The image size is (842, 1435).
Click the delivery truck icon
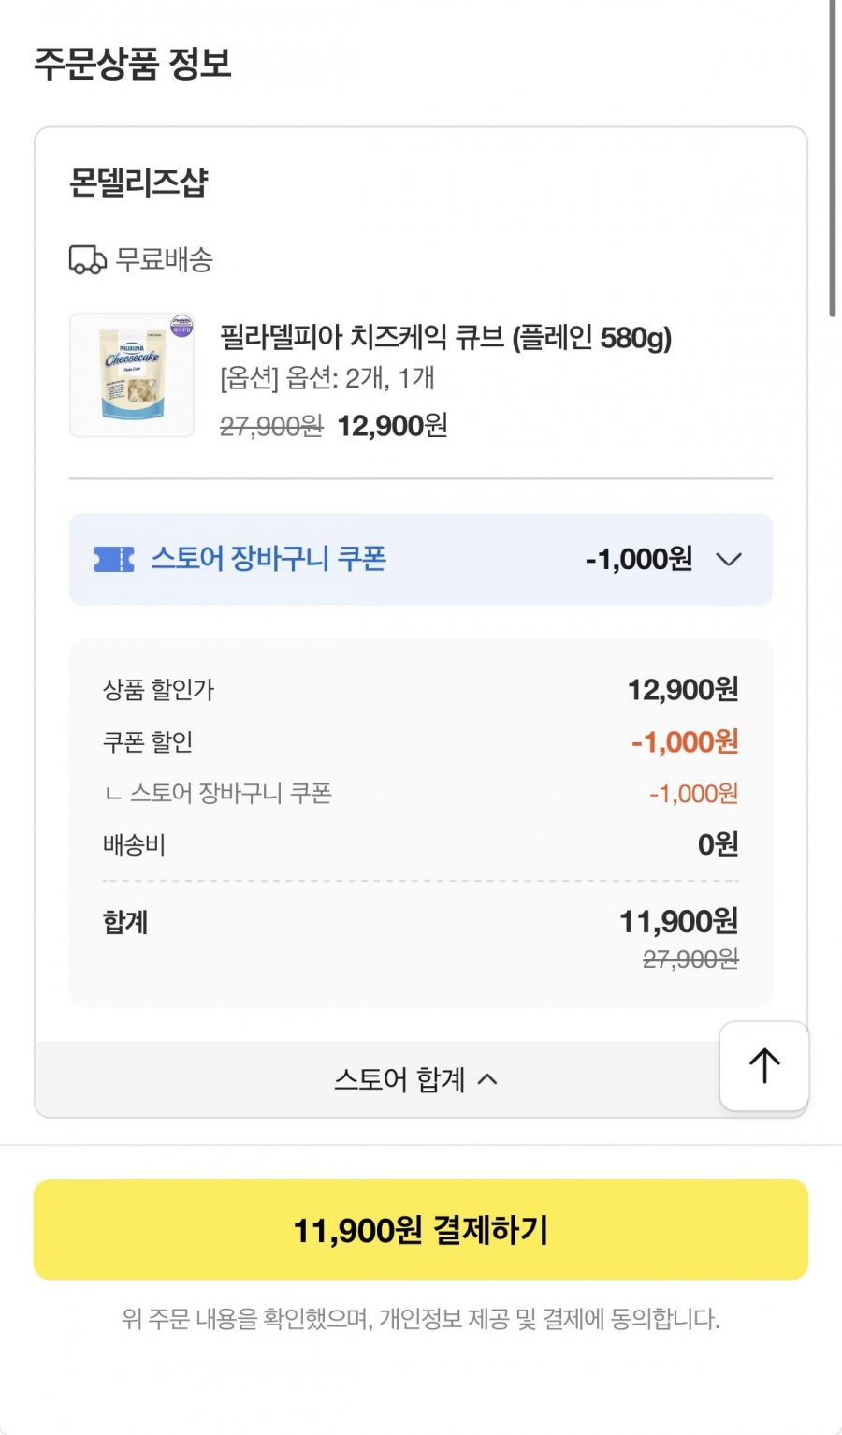click(87, 259)
